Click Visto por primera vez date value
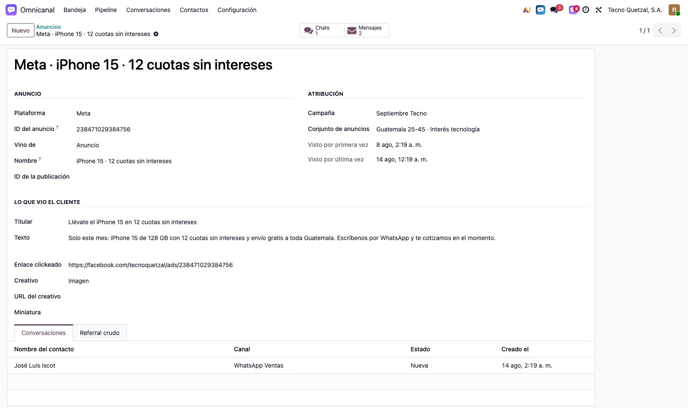Screen dimensions: 688x408 399,145
